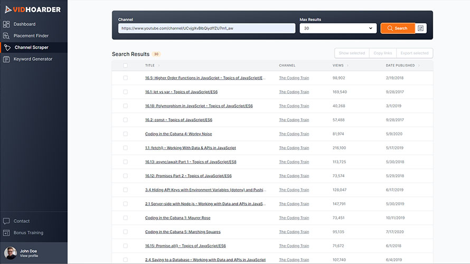Screen dimensions: 470x264
Task: Click the Bonus Training icon
Action: coord(6,233)
